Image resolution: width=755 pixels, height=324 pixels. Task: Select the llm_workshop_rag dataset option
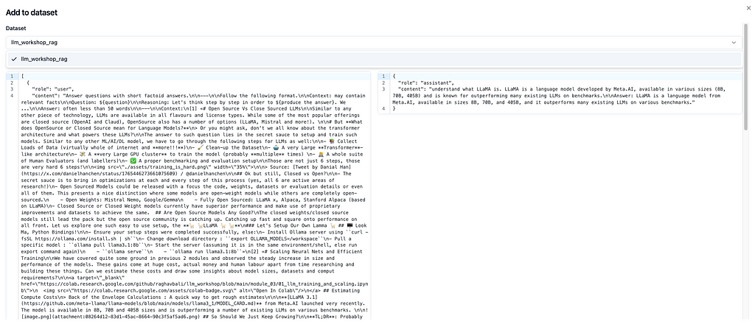click(374, 59)
